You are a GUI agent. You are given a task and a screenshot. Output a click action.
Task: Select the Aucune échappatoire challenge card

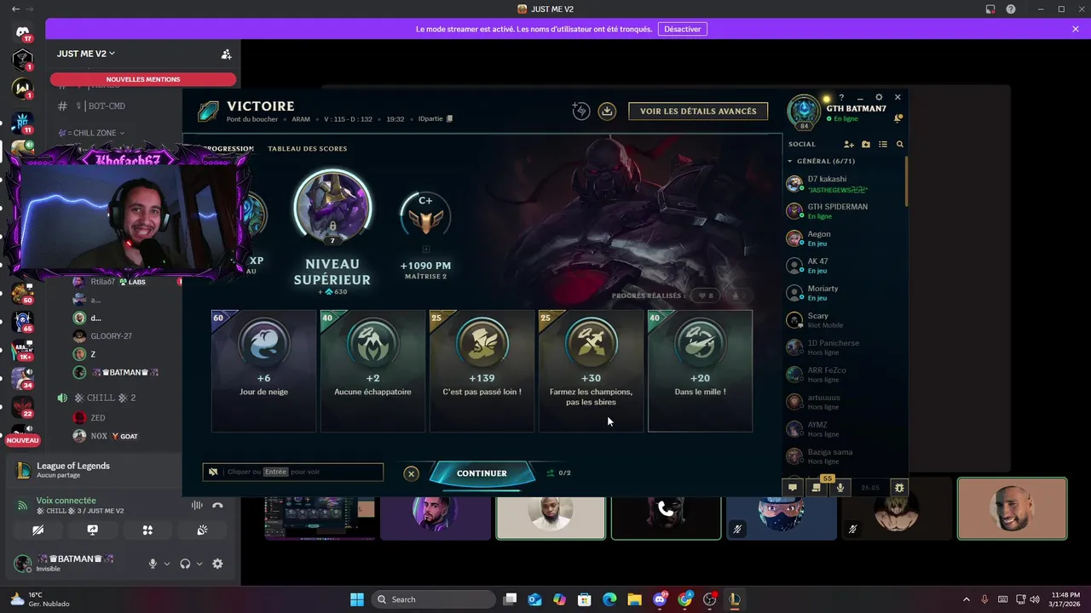point(372,371)
